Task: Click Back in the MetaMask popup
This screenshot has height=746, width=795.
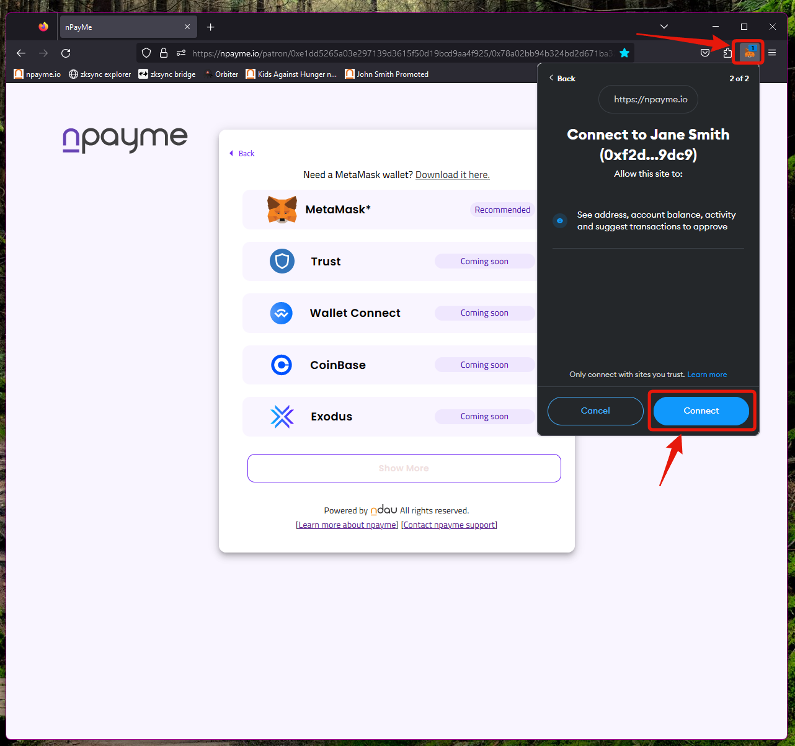Action: click(562, 78)
